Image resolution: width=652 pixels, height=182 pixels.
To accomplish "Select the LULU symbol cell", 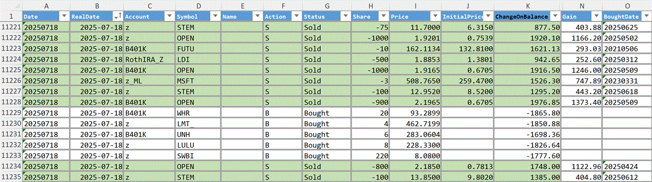I will pos(198,145).
